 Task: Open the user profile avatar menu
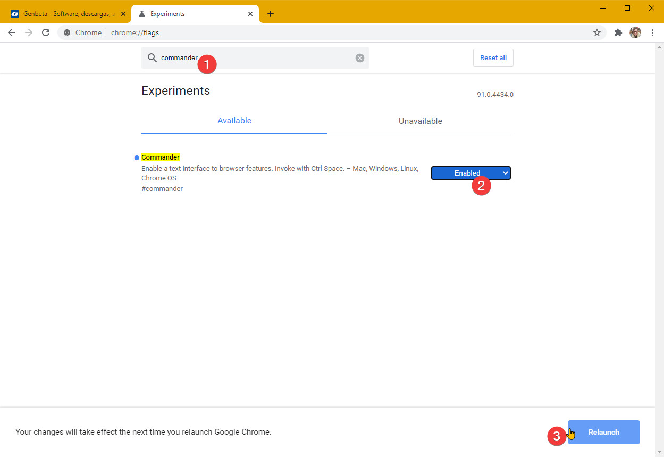tap(635, 32)
